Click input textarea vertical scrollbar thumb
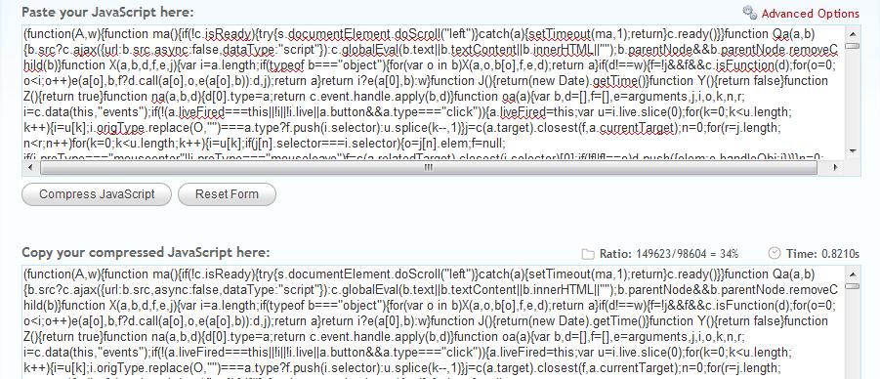This screenshot has width=880, height=379. click(852, 46)
